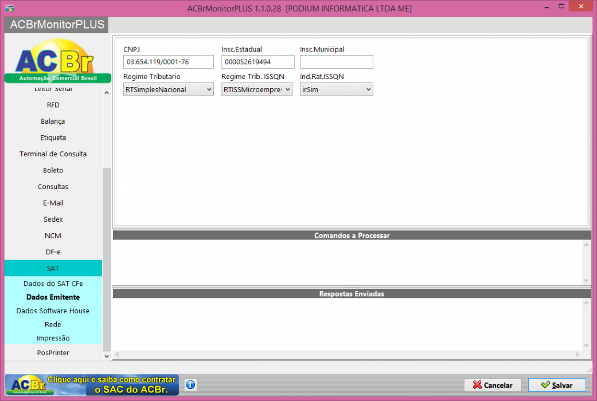Maximize the ACBrMonitorPLUS window
597x401 pixels.
(x=561, y=6)
